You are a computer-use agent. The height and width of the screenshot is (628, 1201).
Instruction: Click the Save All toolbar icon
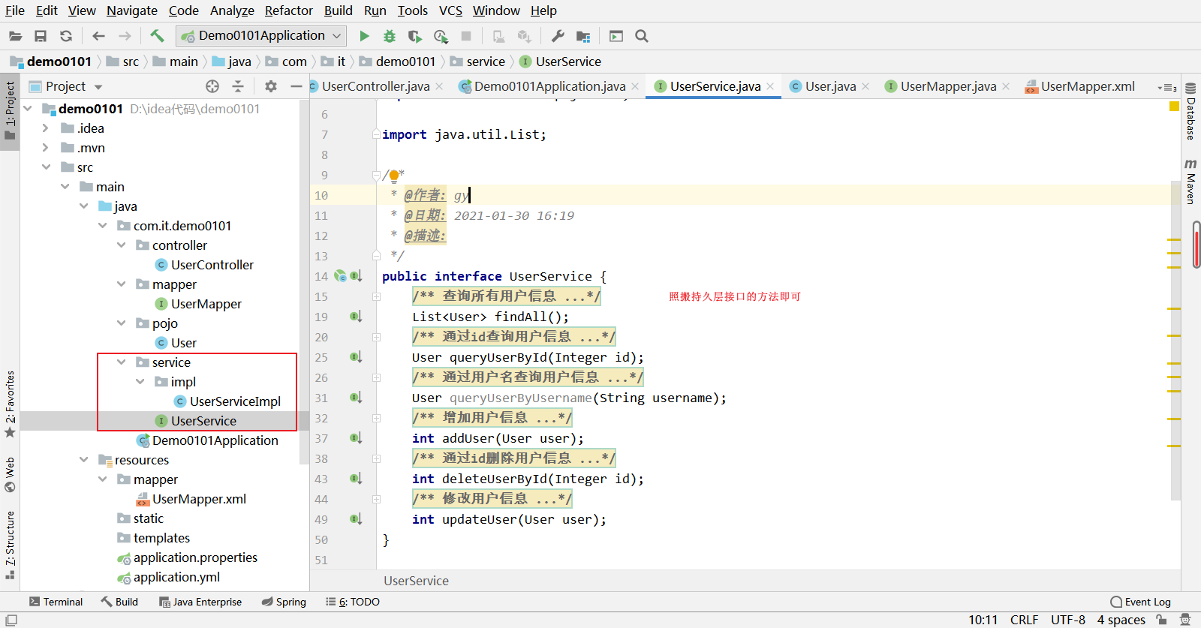[41, 36]
